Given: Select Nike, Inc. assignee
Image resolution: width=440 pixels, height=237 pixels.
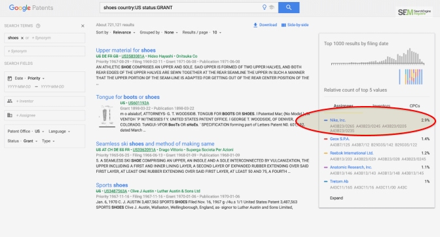Looking at the screenshot, I should (338, 120).
